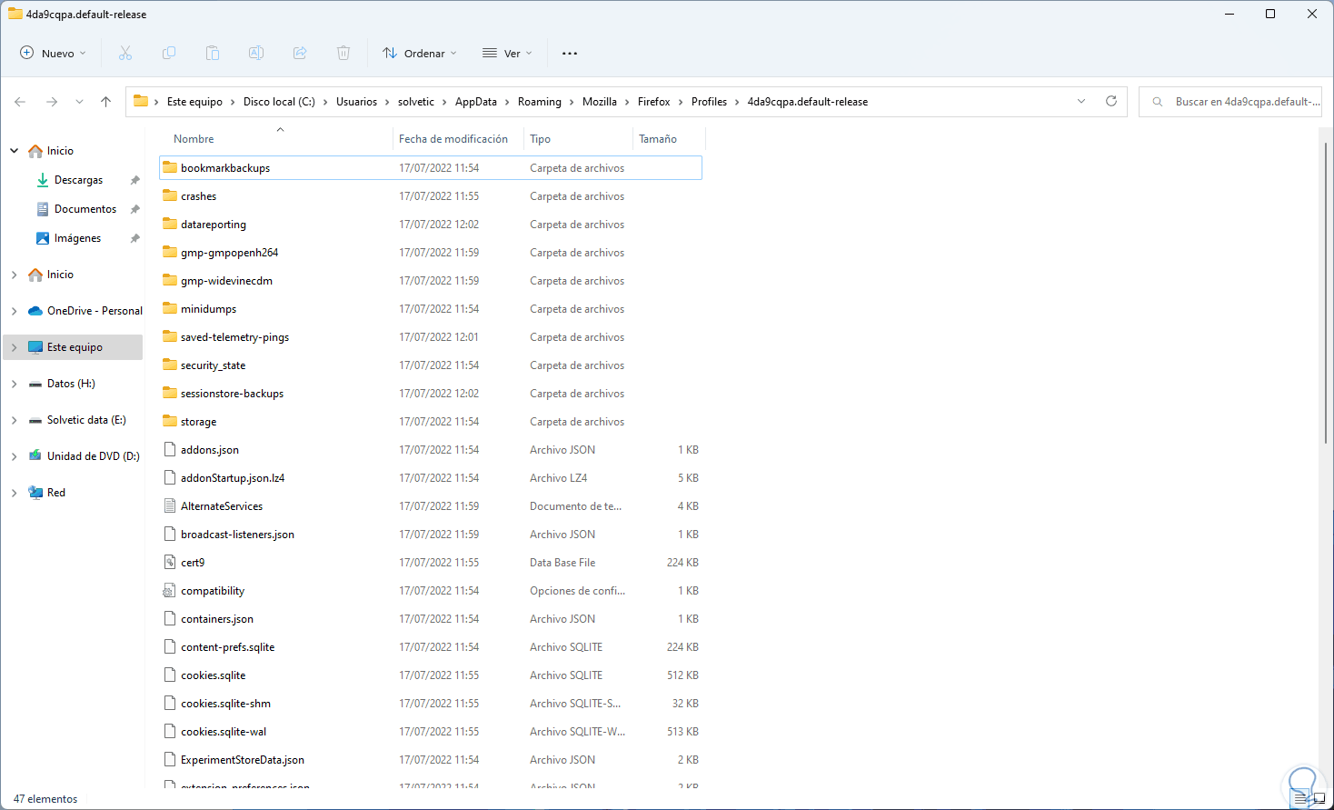The image size is (1334, 810).
Task: Select the content-prefs.sqlite file
Action: tap(431, 646)
